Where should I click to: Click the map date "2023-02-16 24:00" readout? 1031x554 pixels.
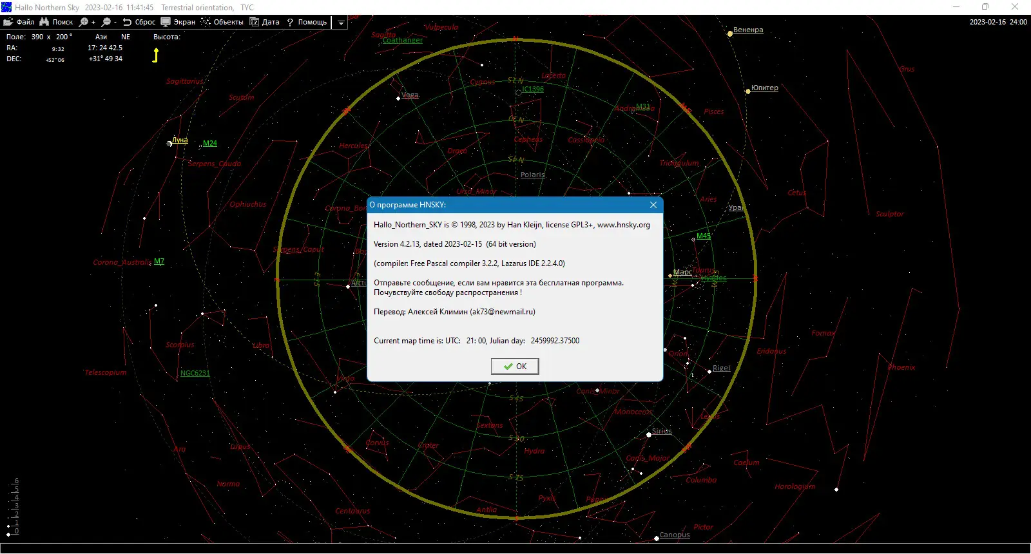[998, 22]
